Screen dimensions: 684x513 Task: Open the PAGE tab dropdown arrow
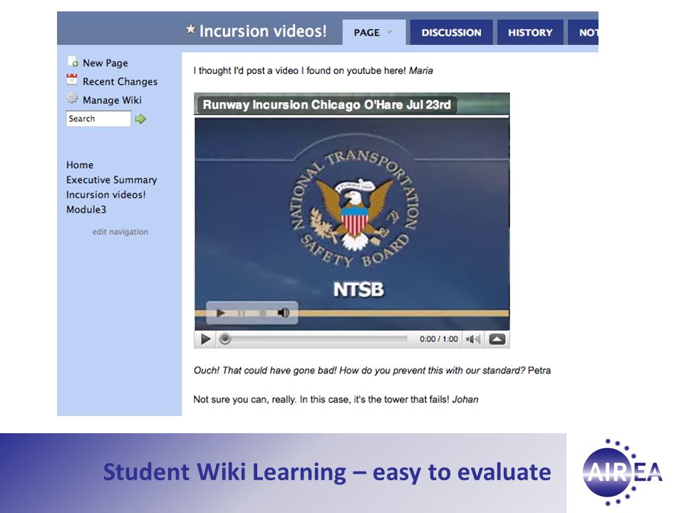[x=390, y=32]
